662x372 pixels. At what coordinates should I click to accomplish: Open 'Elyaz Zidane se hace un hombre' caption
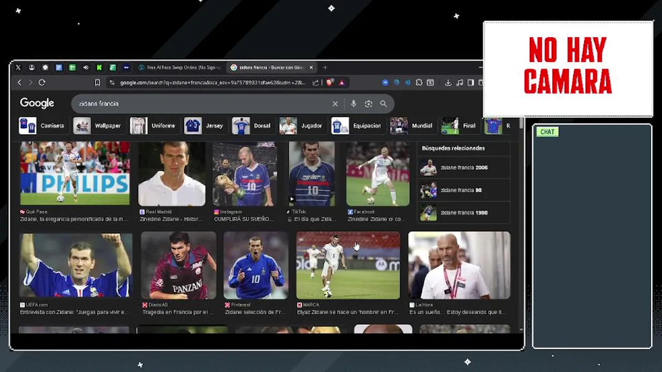pyautogui.click(x=348, y=312)
